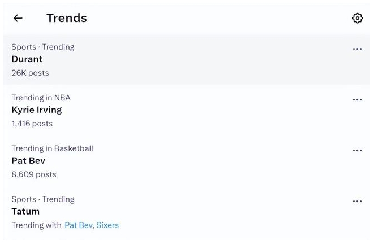Click the Sports · Trending label above Durant

tap(43, 47)
